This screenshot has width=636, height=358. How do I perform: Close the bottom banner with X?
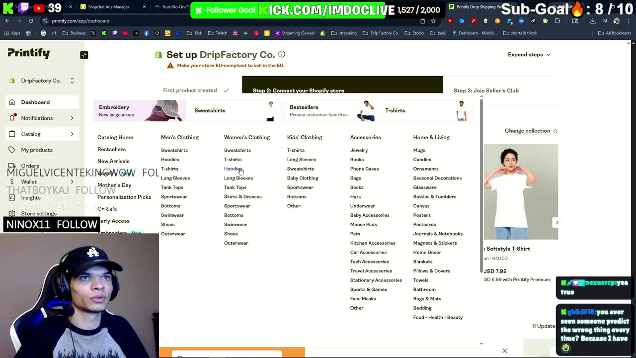(504, 351)
